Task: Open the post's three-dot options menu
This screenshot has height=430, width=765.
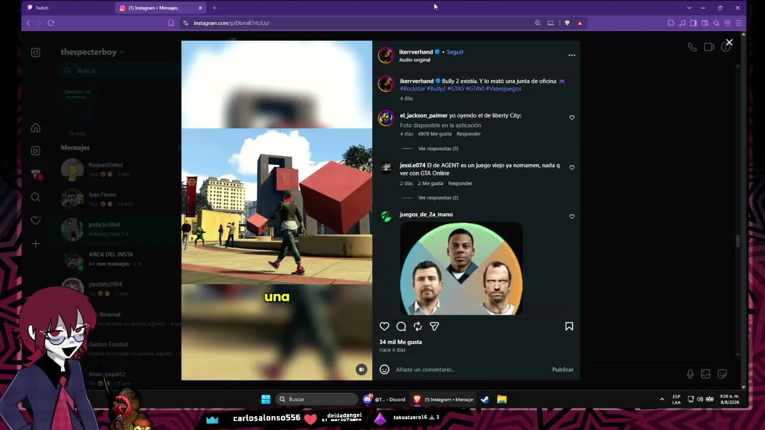Action: [x=572, y=55]
